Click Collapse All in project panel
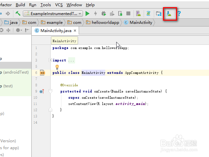 (x=8, y=30)
